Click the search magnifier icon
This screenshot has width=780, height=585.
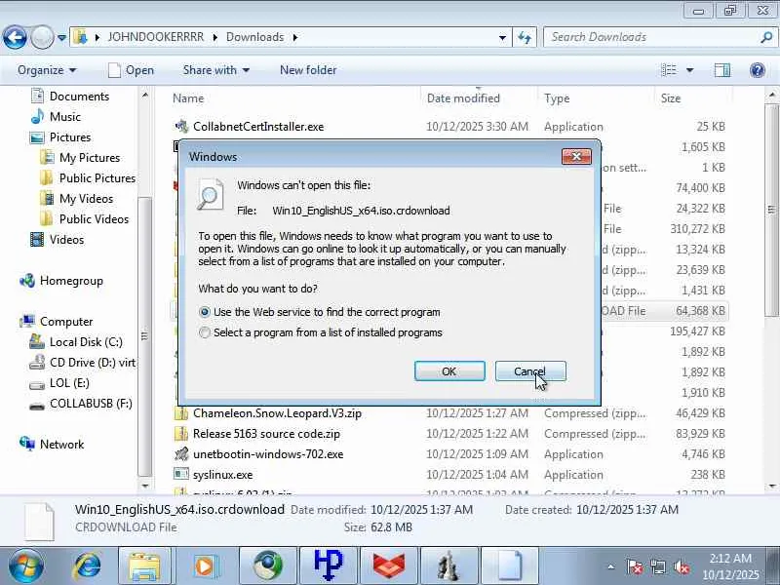pos(766,37)
